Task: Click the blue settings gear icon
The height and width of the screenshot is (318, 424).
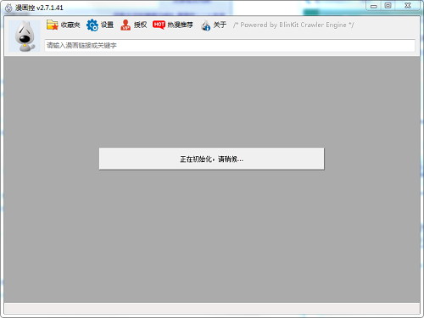Action: 92,25
